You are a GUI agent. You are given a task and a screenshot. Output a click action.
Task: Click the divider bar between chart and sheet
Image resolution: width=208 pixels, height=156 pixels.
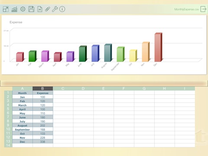point(104,84)
